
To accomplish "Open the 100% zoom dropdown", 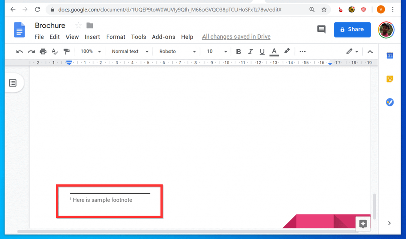I will tap(91, 52).
